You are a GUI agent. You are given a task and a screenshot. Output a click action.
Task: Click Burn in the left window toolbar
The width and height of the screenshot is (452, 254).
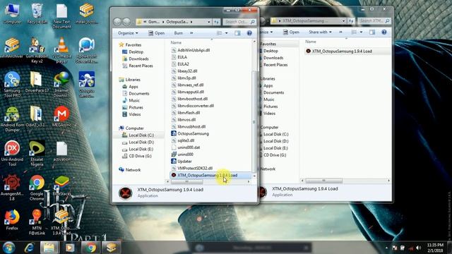(179, 33)
